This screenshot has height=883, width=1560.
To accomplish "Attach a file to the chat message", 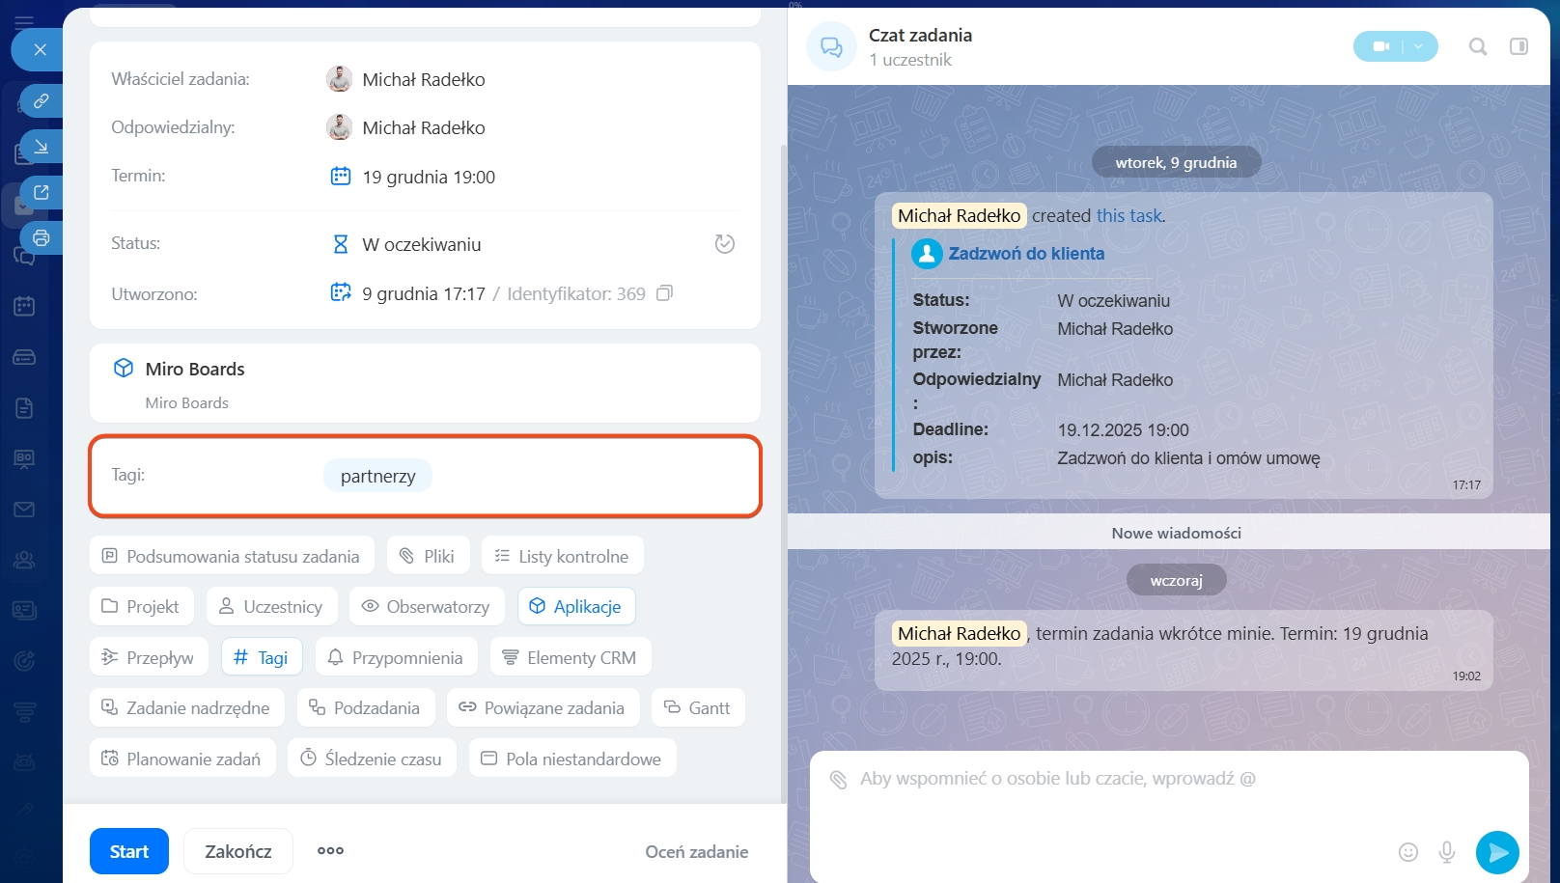I will [x=838, y=779].
